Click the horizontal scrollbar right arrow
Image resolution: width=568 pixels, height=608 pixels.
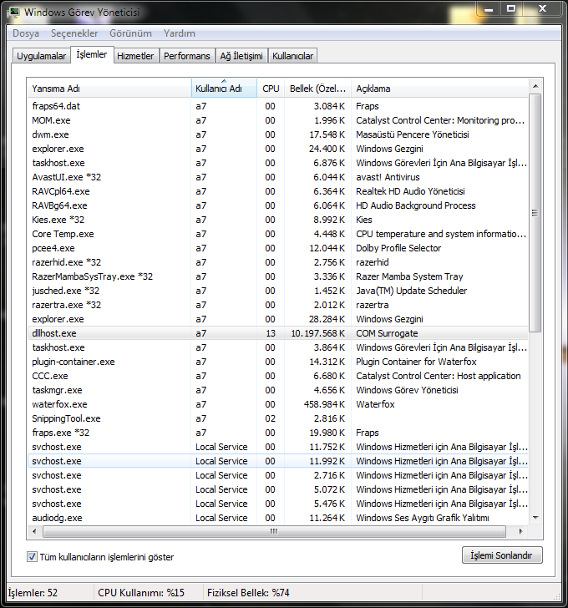click(x=520, y=532)
